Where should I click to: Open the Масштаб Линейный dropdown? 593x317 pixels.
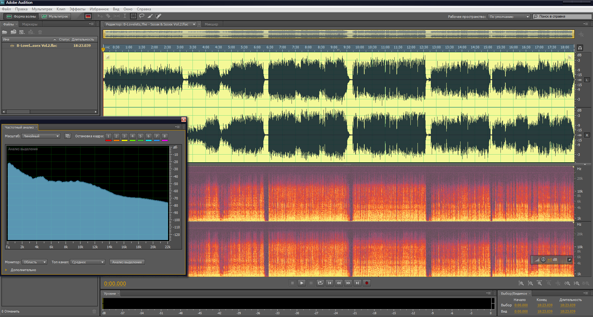41,136
